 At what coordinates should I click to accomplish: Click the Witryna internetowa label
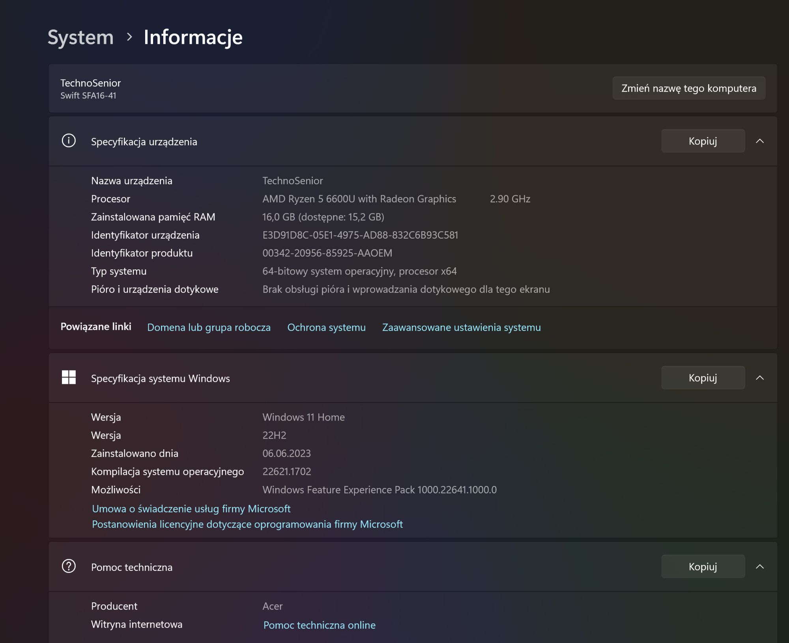coord(137,624)
